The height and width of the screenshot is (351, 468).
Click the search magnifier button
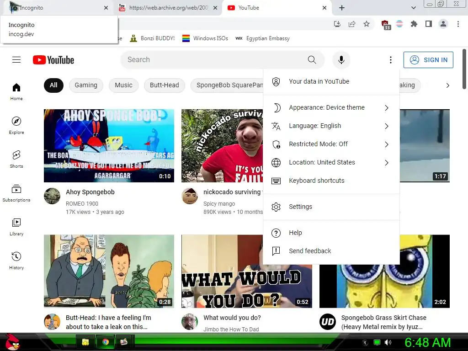coord(312,60)
